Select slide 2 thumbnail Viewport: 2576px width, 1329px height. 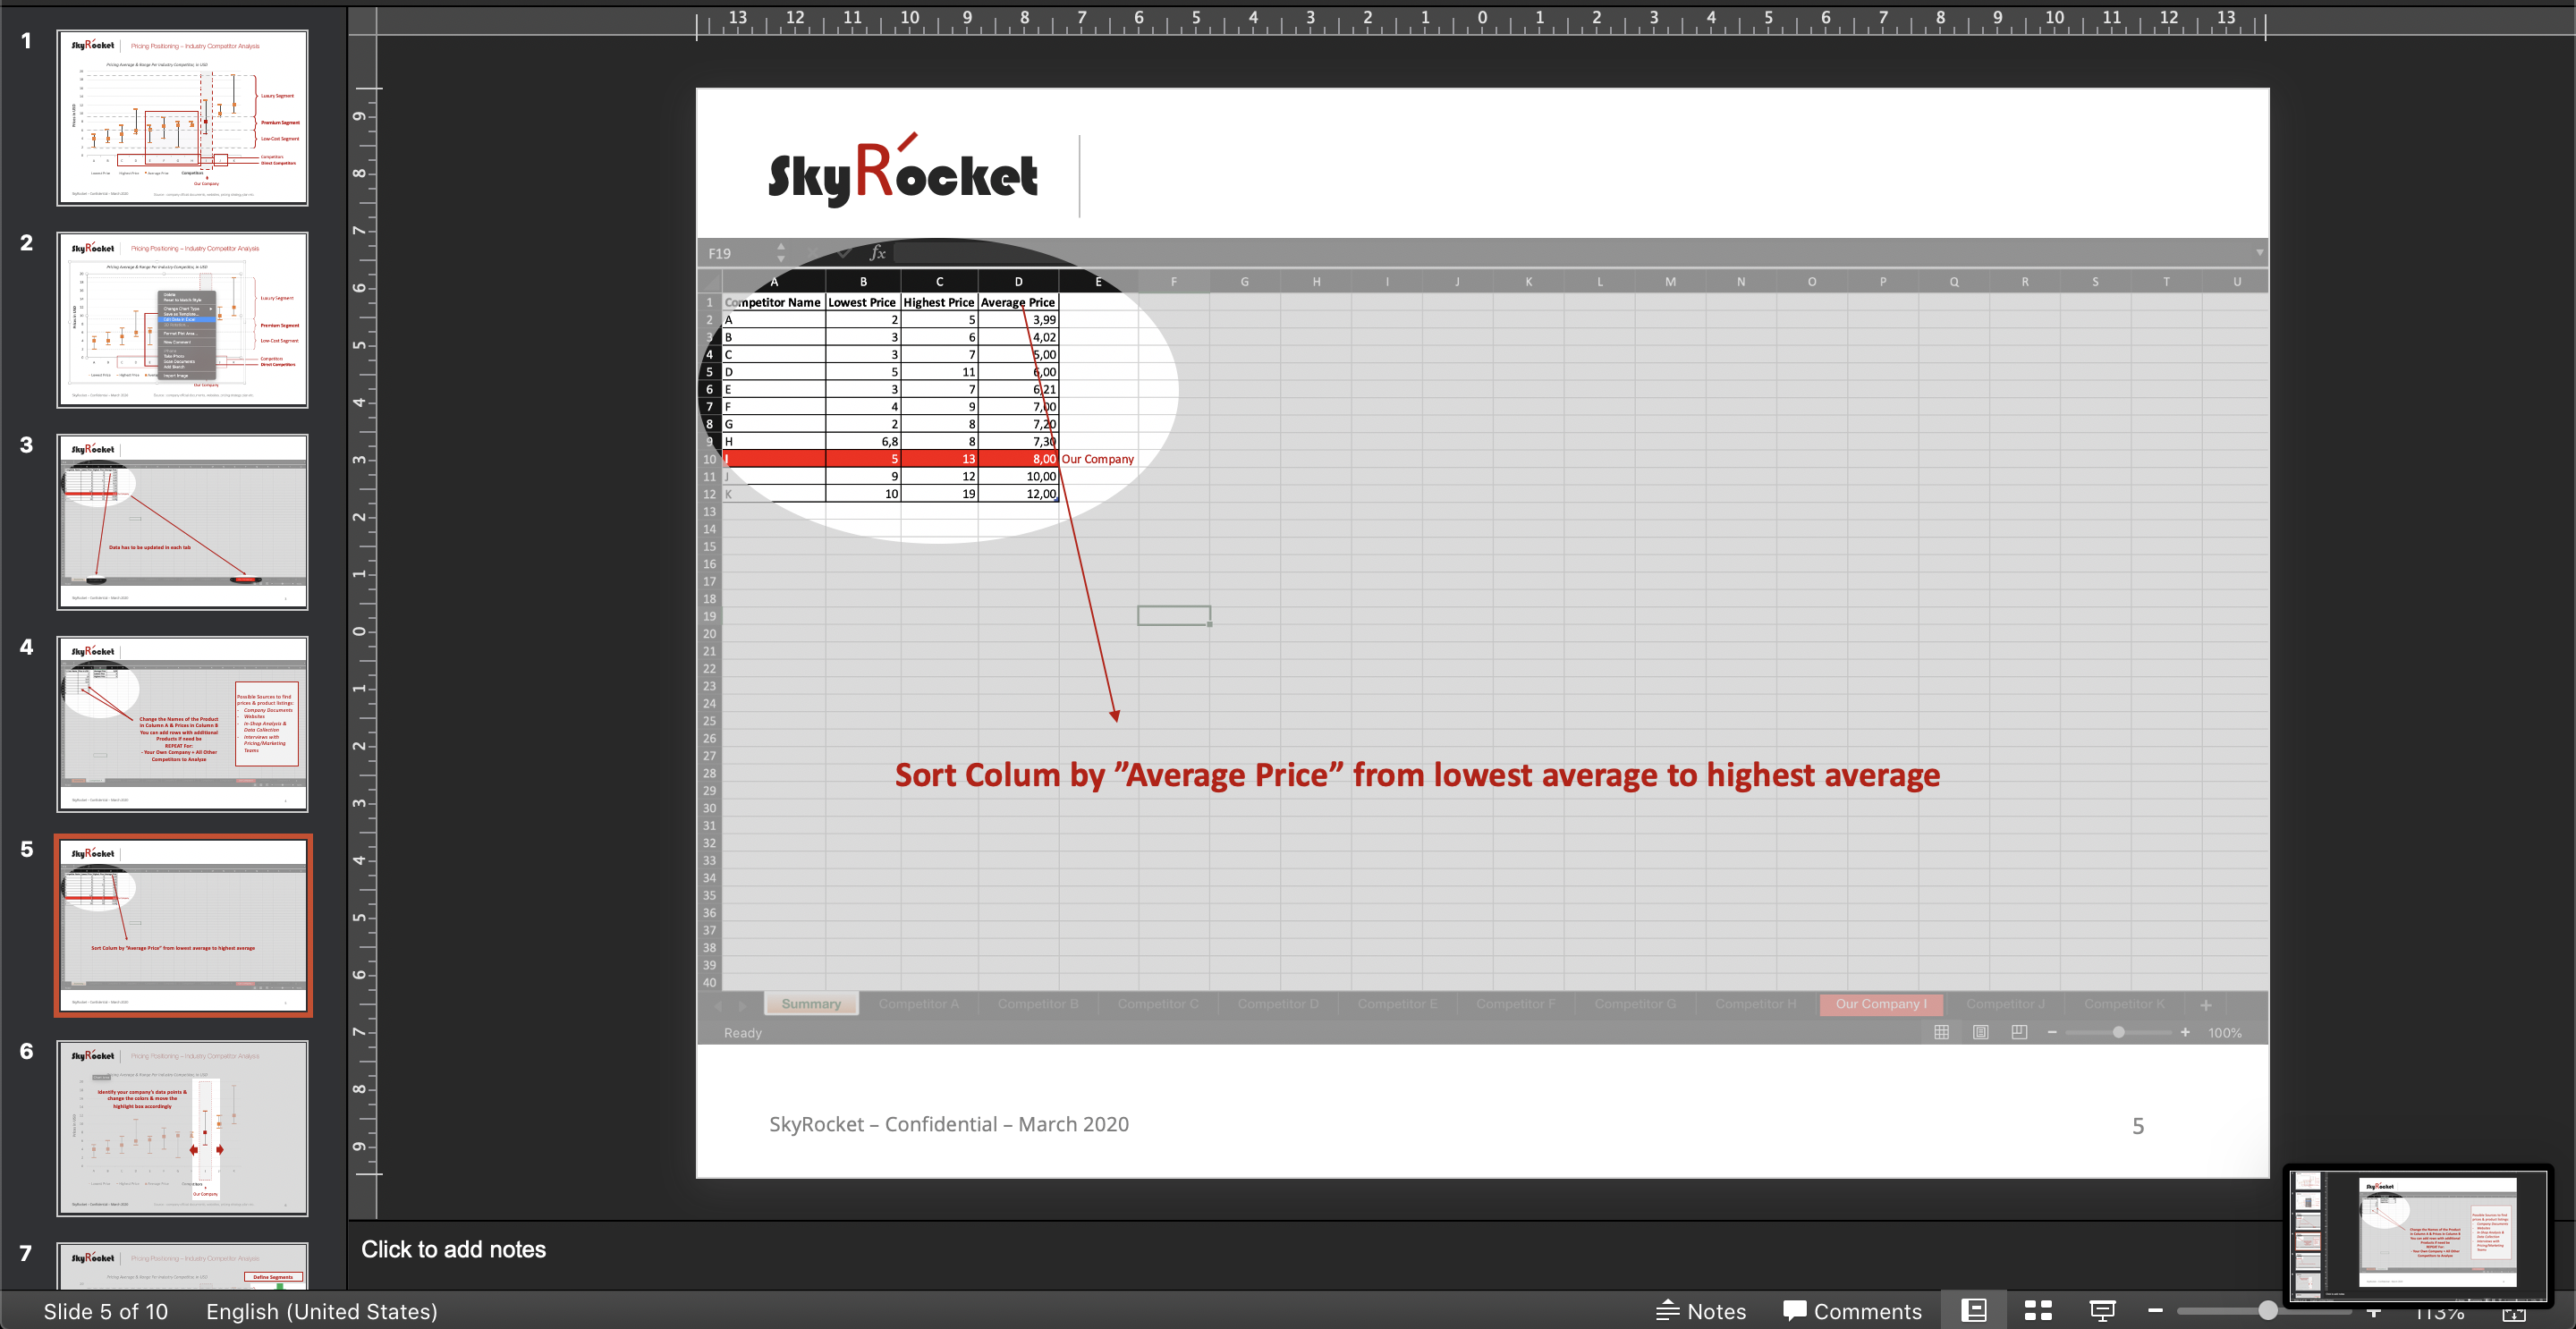pos(182,320)
